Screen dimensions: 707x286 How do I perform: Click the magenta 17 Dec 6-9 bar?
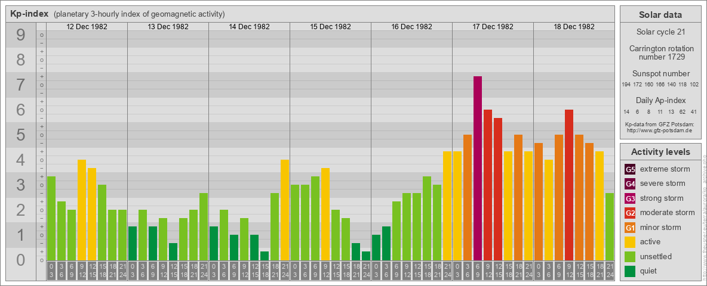click(x=478, y=168)
